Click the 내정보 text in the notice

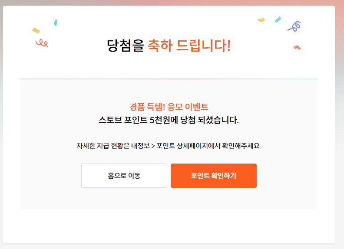coord(141,146)
